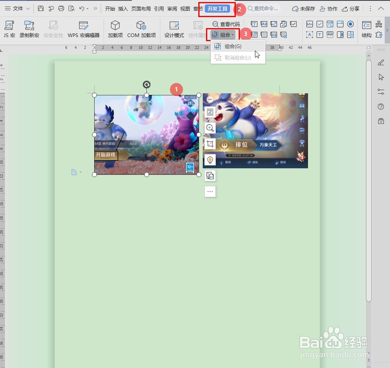Insert toggle button control
The width and height of the screenshot is (390, 368).
[330, 35]
